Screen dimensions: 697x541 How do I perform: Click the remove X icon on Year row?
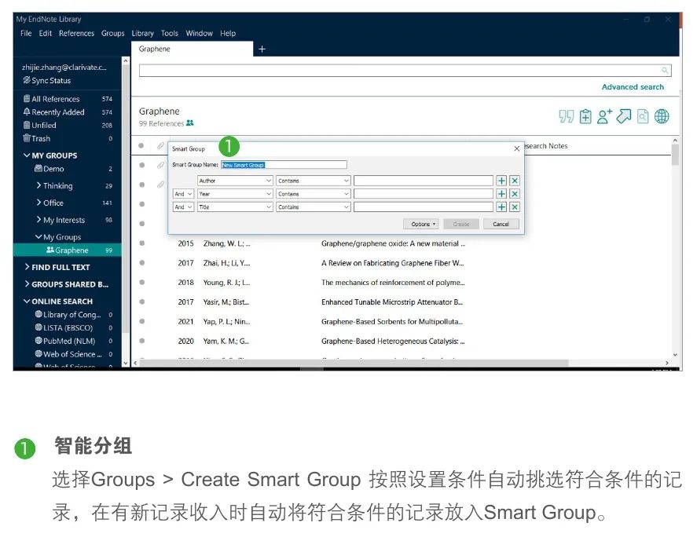point(515,194)
